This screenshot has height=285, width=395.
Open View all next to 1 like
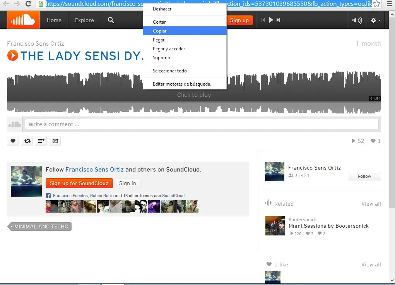[x=371, y=264]
